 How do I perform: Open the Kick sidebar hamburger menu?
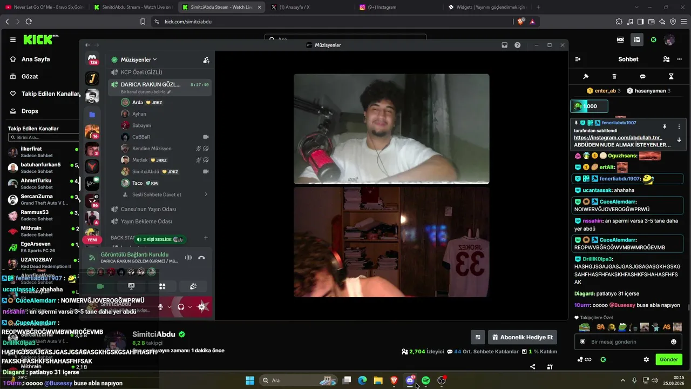coord(13,39)
